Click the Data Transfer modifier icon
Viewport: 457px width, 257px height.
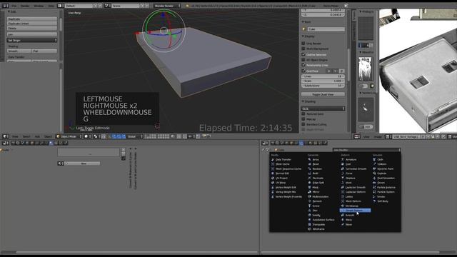point(273,160)
